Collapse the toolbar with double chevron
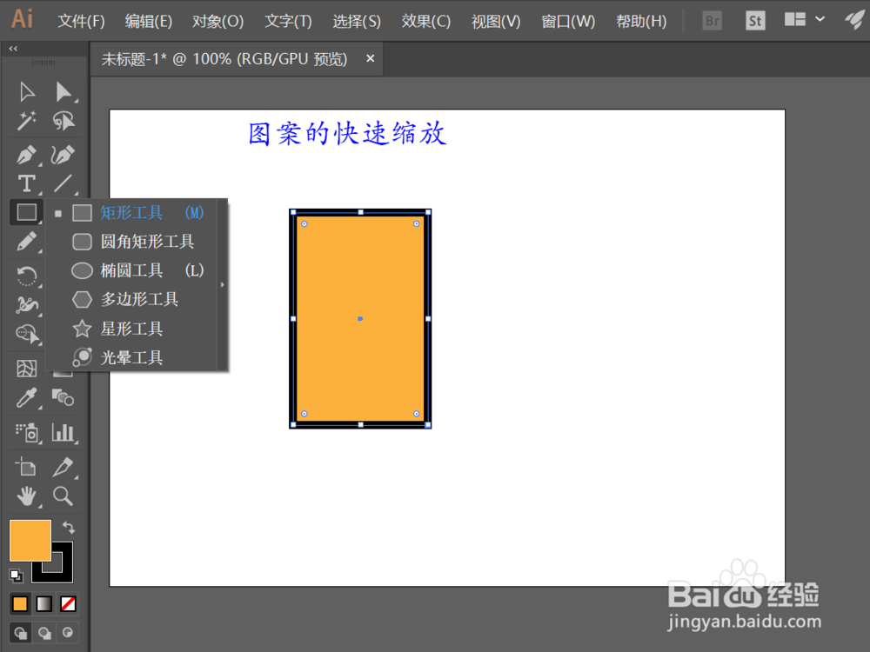 click(13, 49)
